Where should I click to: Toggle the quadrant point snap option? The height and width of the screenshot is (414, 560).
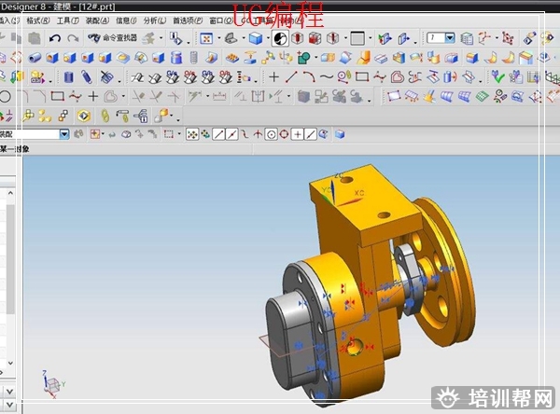[284, 134]
